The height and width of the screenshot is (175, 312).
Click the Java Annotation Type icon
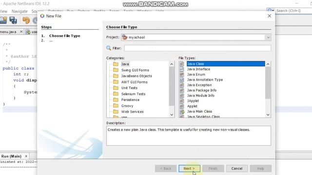182,80
